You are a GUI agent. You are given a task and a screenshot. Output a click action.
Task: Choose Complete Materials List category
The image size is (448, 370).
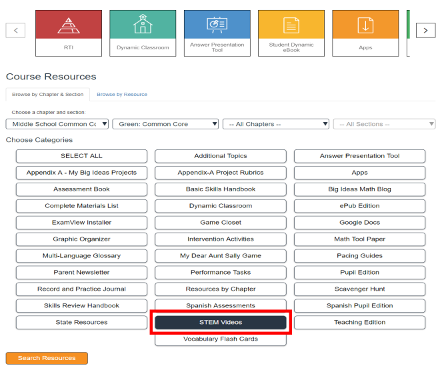(82, 206)
